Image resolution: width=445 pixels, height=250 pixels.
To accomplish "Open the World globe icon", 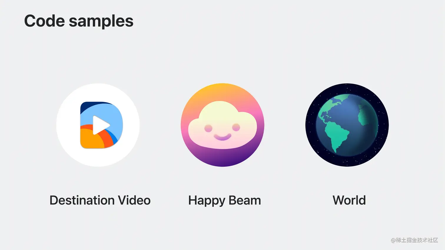I will pyautogui.click(x=347, y=125).
